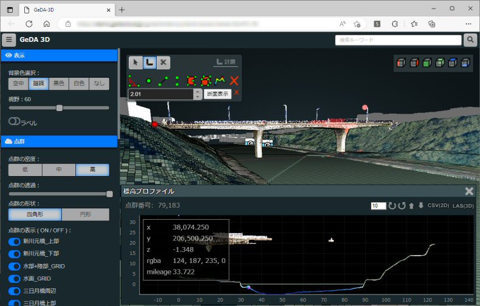This screenshot has width=480, height=306.
Task: Pick the two-point distance measurement tool
Action: coord(163,80)
